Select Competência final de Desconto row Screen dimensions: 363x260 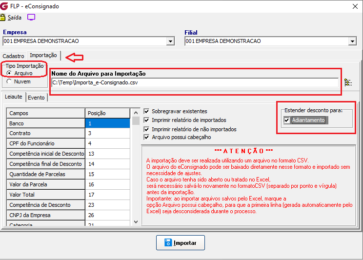pyautogui.click(x=45, y=164)
